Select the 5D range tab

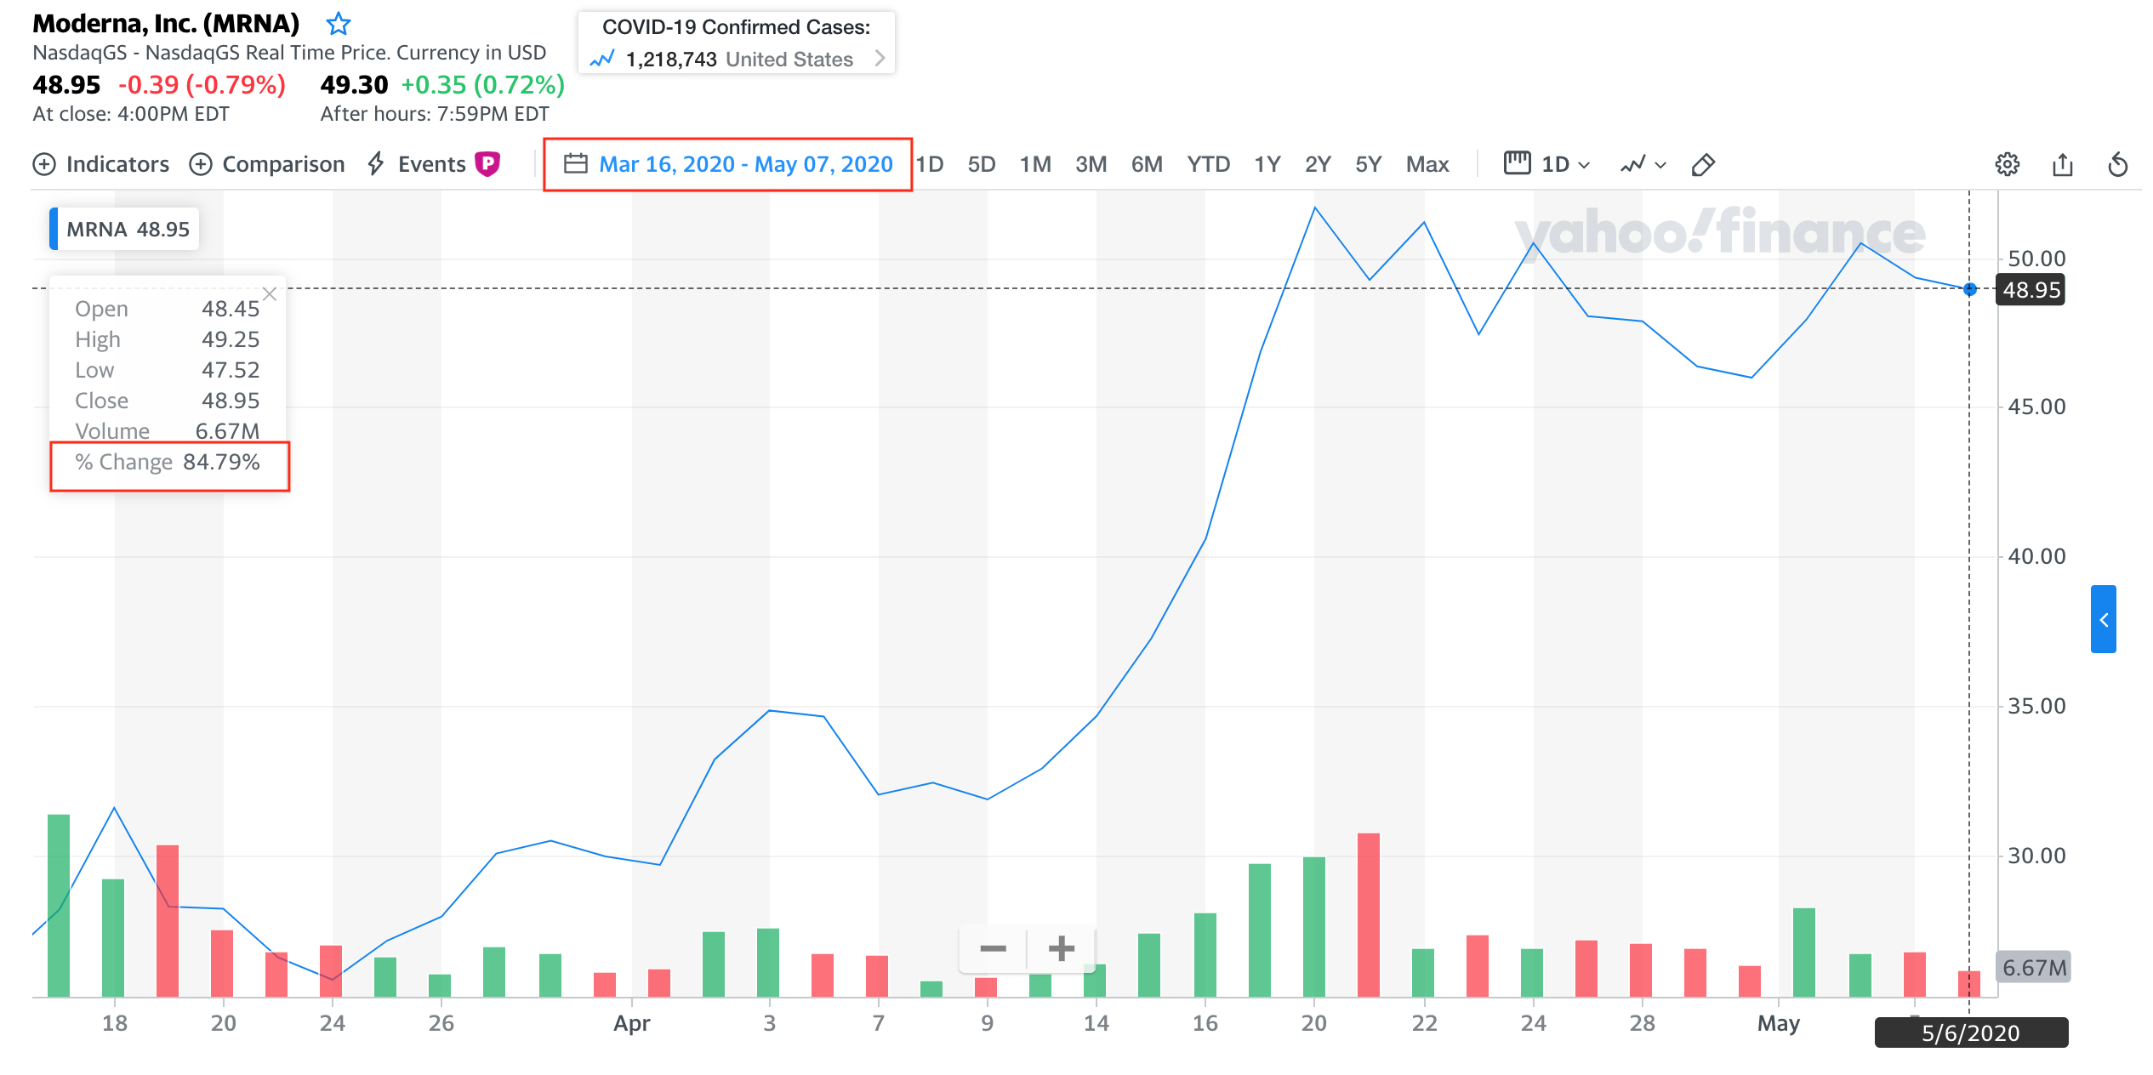click(x=982, y=164)
